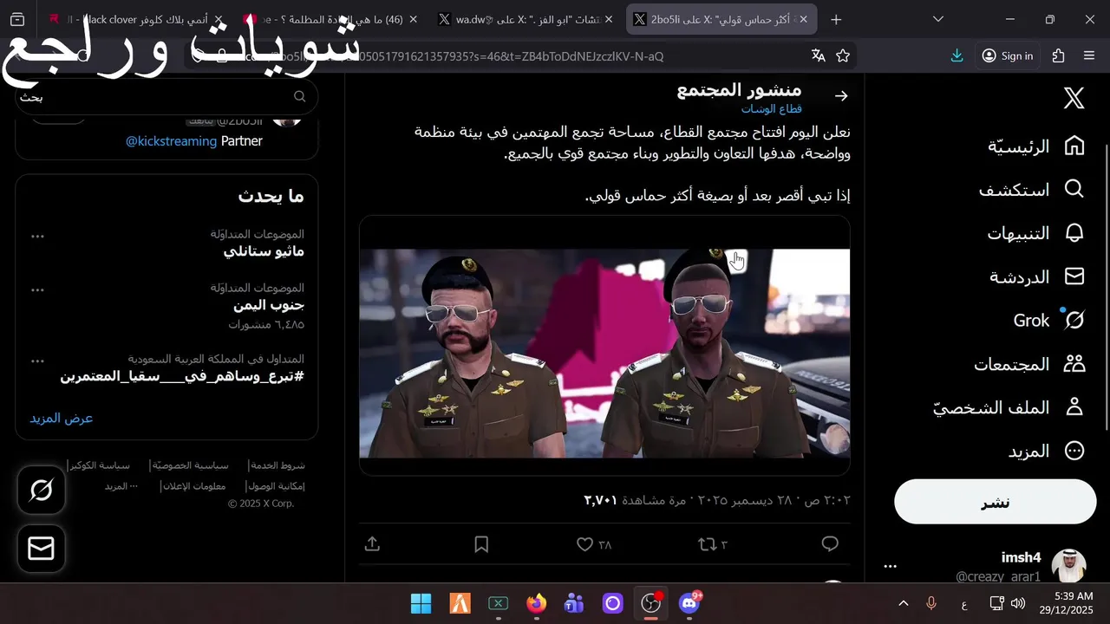Click the Sign in button

pos(1007,55)
